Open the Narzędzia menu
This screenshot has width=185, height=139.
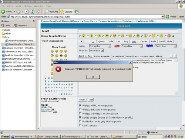coord(38,6)
